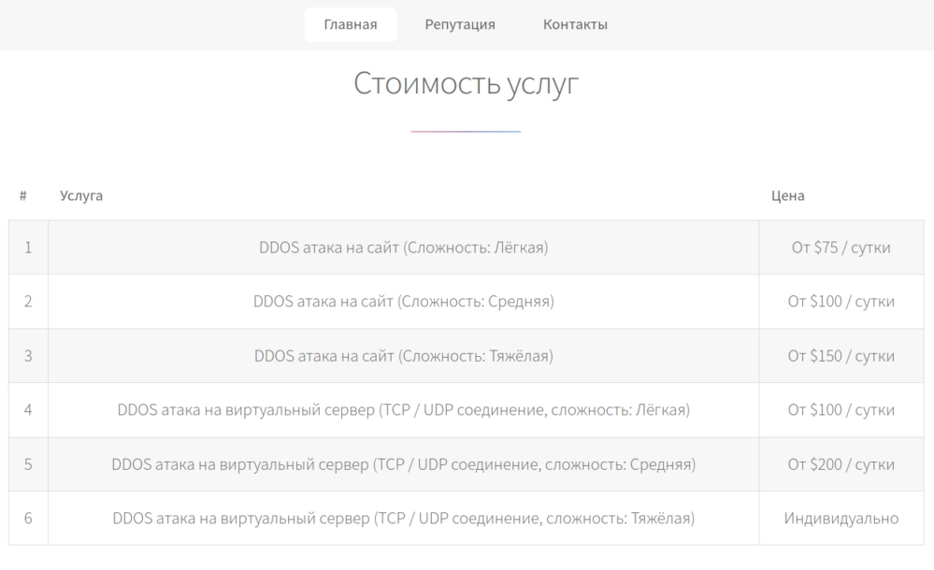Viewport: 934px width, 570px height.
Task: Click the Индивидуально price cell
Action: click(x=841, y=519)
